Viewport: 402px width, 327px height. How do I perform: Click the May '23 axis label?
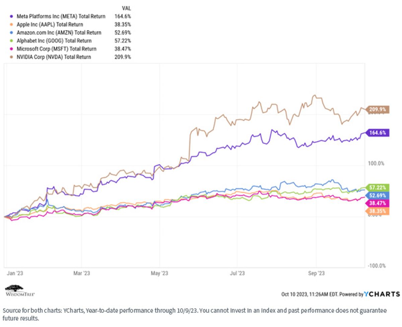coord(159,273)
